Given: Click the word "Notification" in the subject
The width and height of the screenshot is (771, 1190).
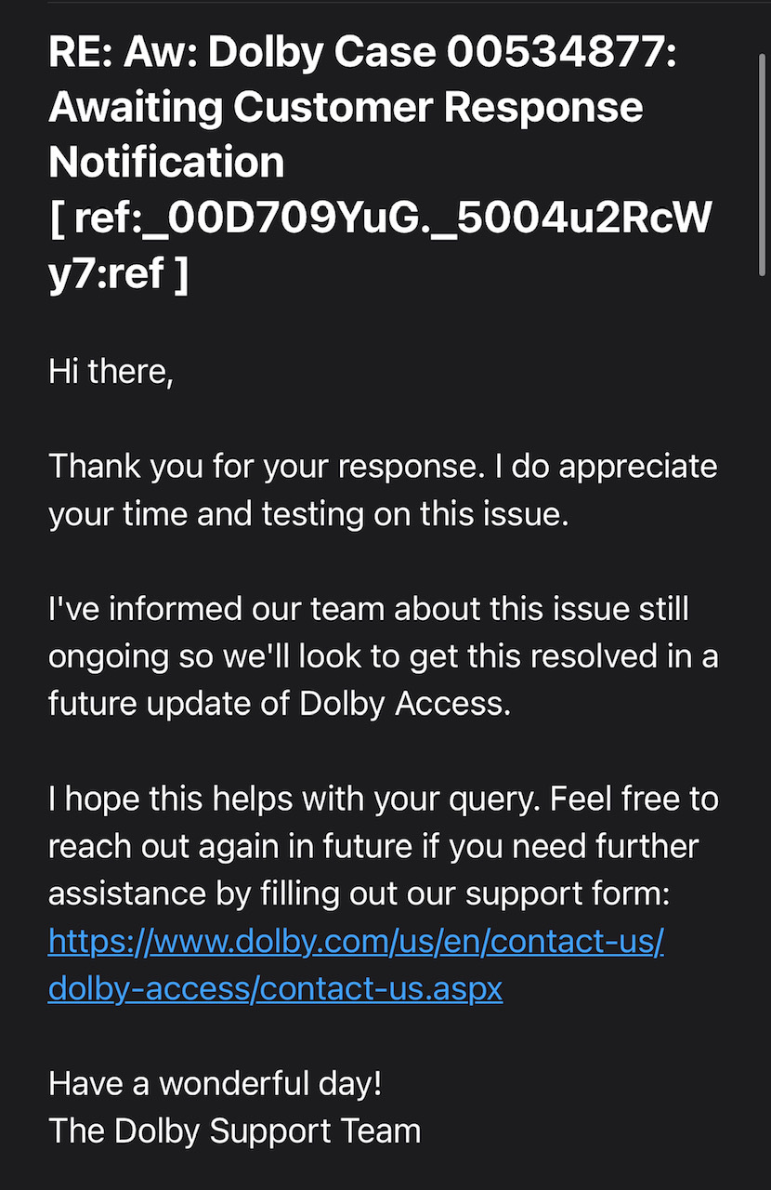Looking at the screenshot, I should click(x=166, y=163).
